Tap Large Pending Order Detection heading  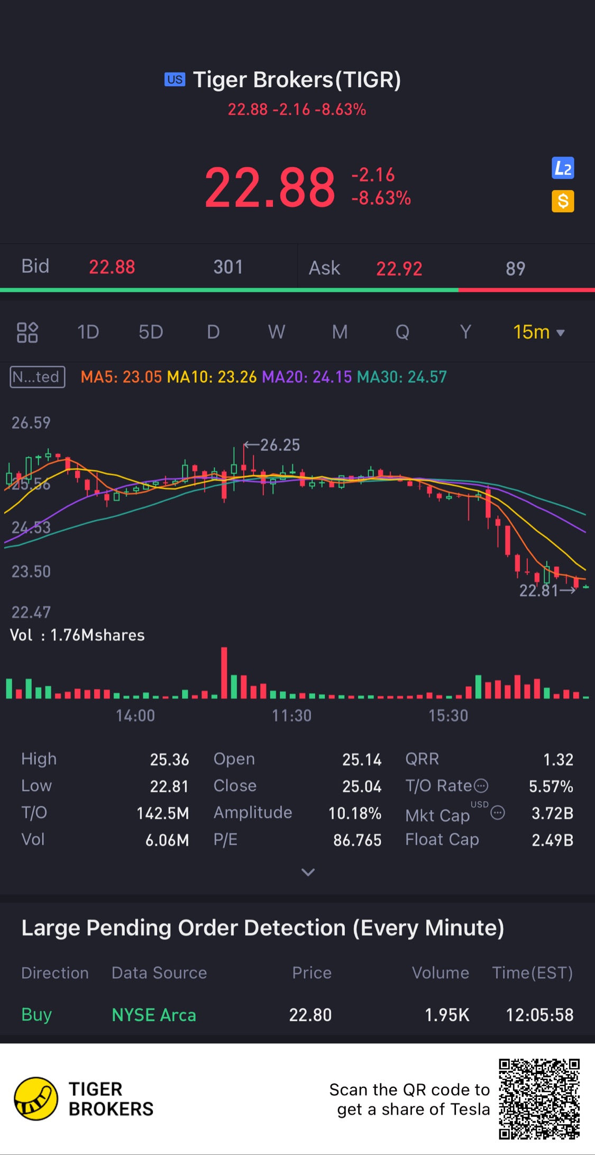click(263, 928)
